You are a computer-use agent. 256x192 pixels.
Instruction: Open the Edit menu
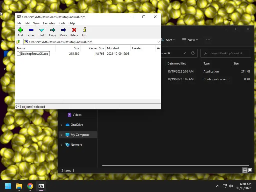[27, 23]
